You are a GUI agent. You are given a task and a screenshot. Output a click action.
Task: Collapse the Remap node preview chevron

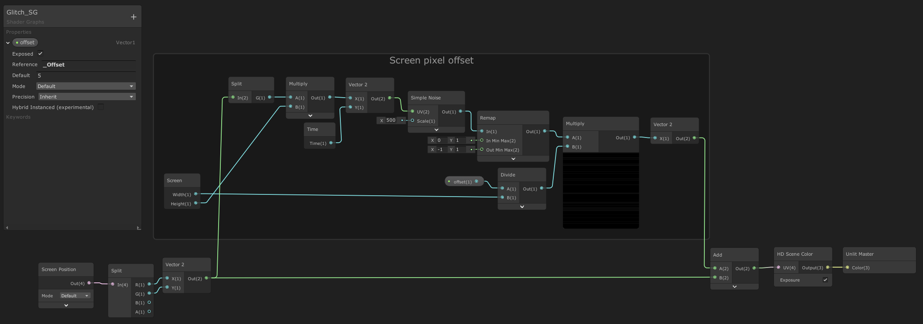pyautogui.click(x=513, y=159)
